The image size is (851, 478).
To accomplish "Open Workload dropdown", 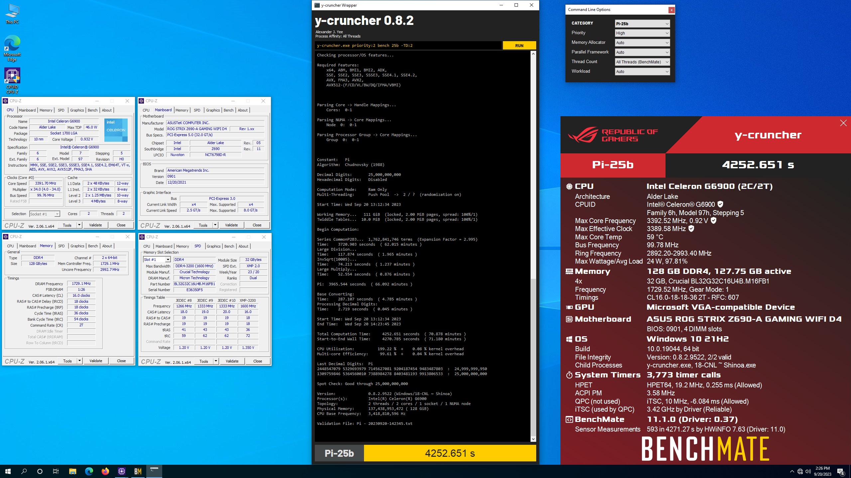I will (x=642, y=72).
